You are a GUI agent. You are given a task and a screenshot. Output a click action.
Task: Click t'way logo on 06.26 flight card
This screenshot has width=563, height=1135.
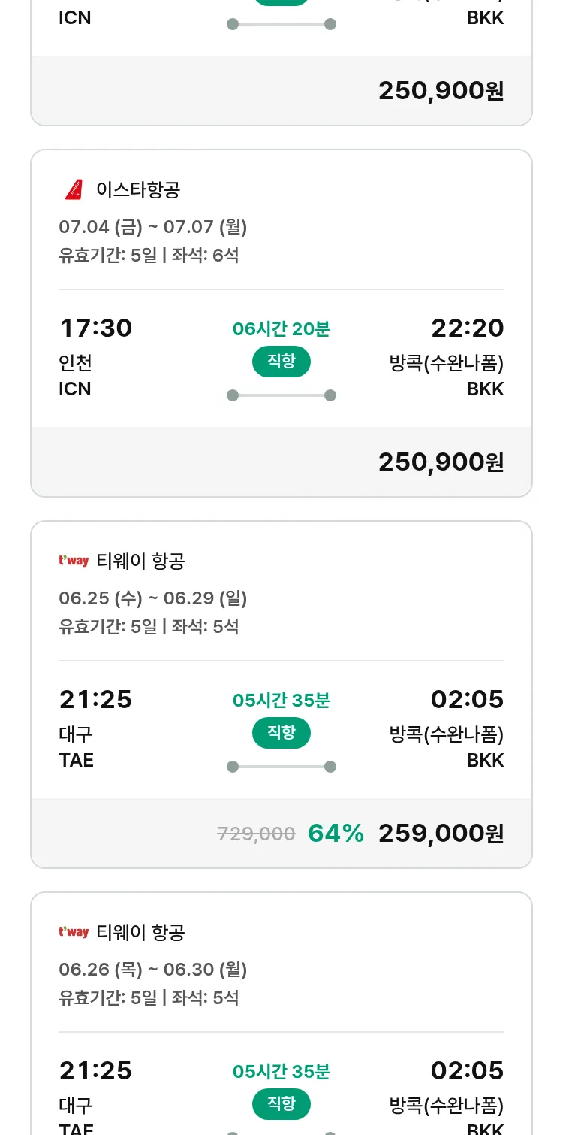(x=74, y=932)
